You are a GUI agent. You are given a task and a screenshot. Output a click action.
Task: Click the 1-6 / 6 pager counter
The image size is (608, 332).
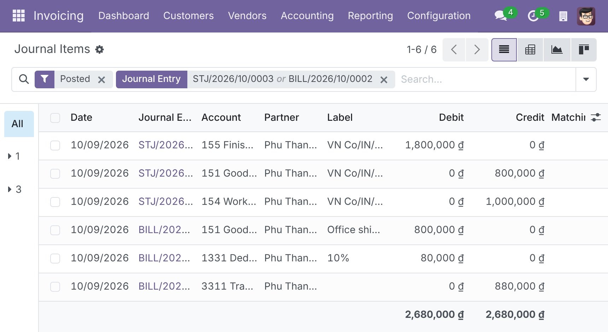[421, 49]
